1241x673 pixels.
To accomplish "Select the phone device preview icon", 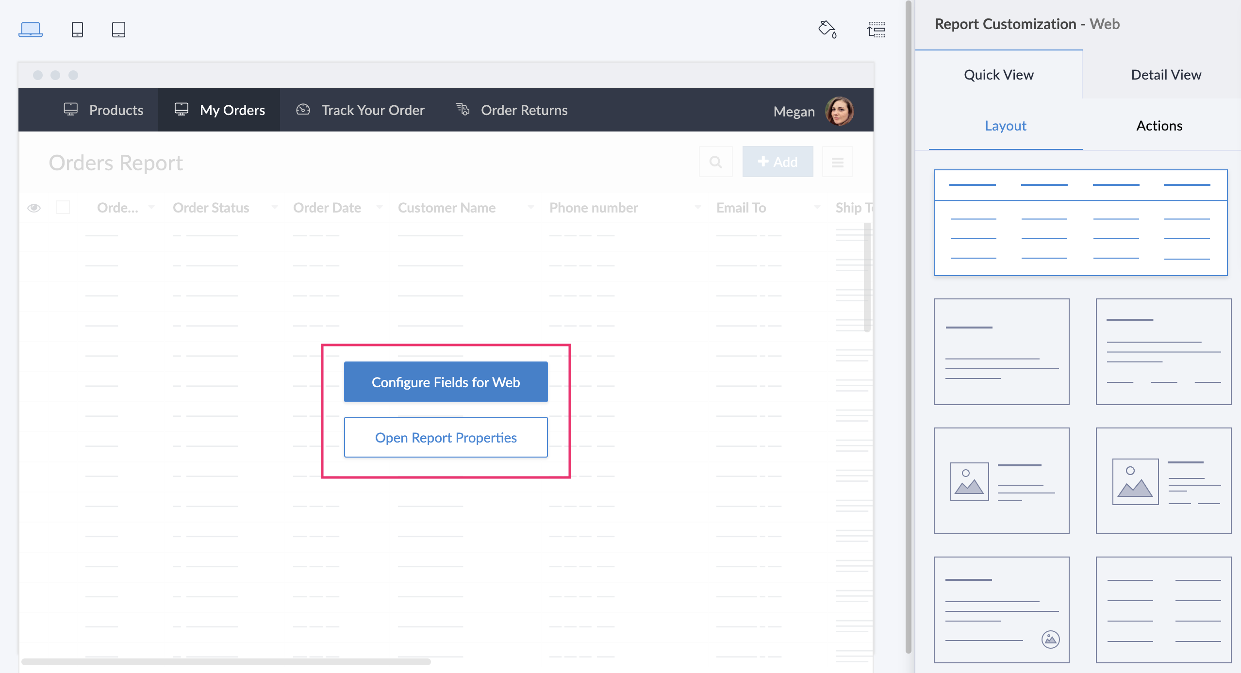I will (77, 29).
